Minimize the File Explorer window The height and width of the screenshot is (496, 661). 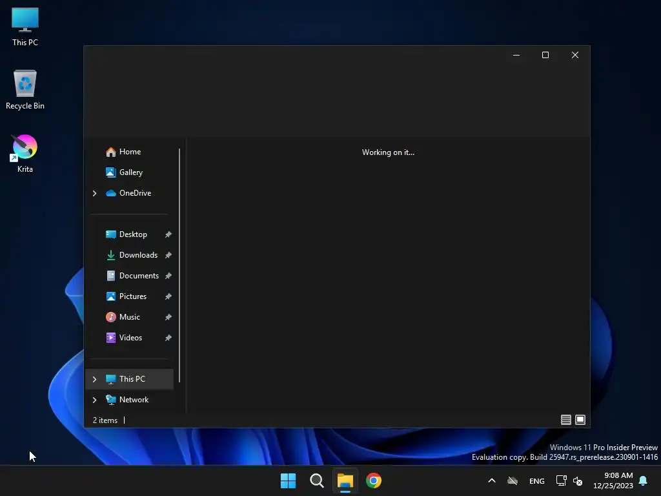pyautogui.click(x=516, y=56)
